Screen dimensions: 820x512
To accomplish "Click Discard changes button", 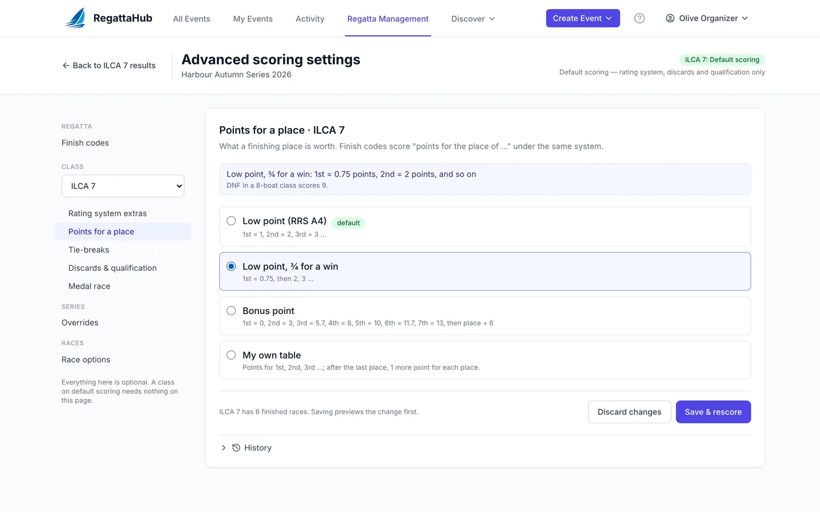I will [x=629, y=412].
